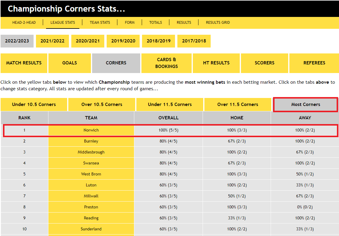View the Under 10.5 Corners tab
This screenshot has width=339, height=236.
click(x=34, y=104)
